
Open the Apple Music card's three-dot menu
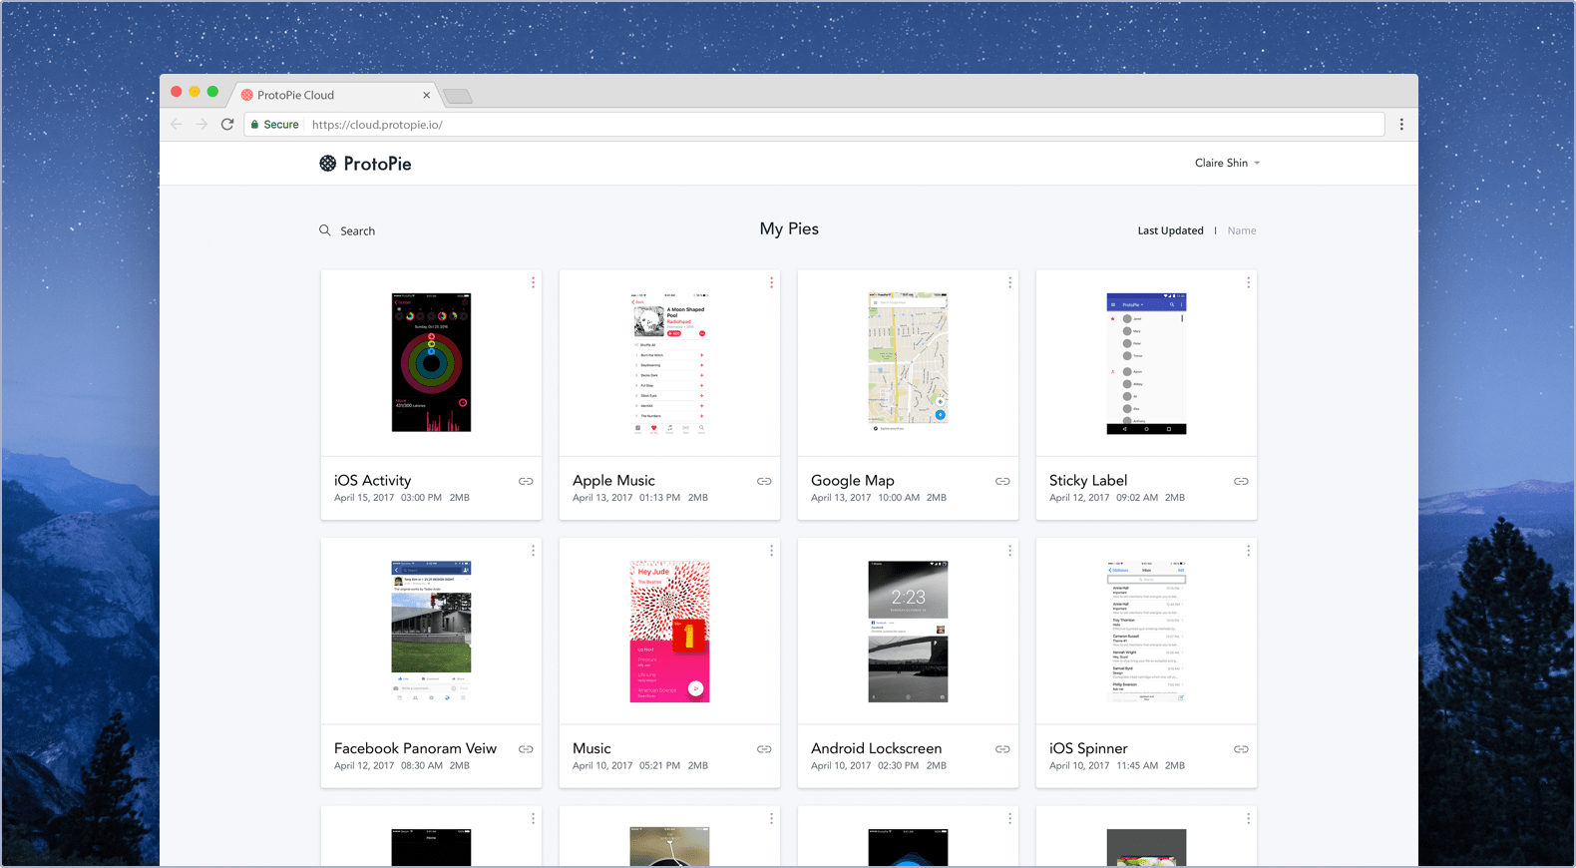[771, 282]
